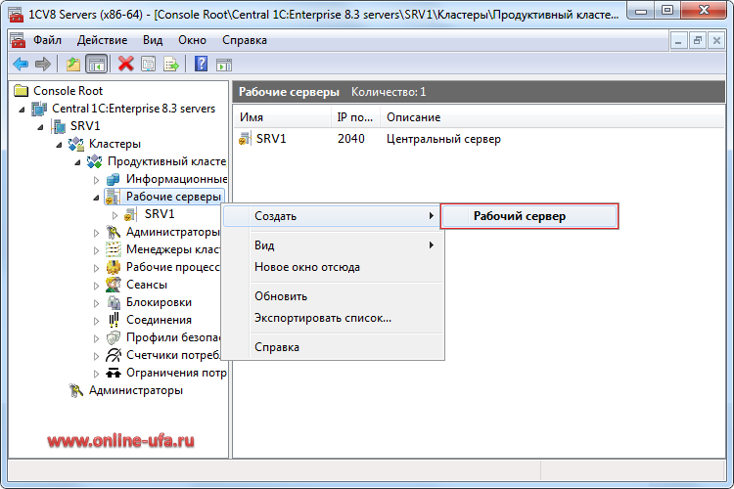Choose Экспортировать список…

pyautogui.click(x=332, y=318)
